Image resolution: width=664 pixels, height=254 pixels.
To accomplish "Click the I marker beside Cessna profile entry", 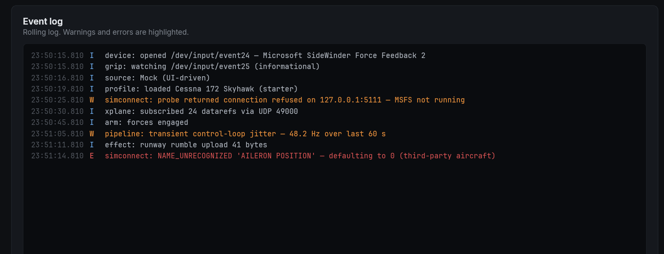I will (92, 89).
